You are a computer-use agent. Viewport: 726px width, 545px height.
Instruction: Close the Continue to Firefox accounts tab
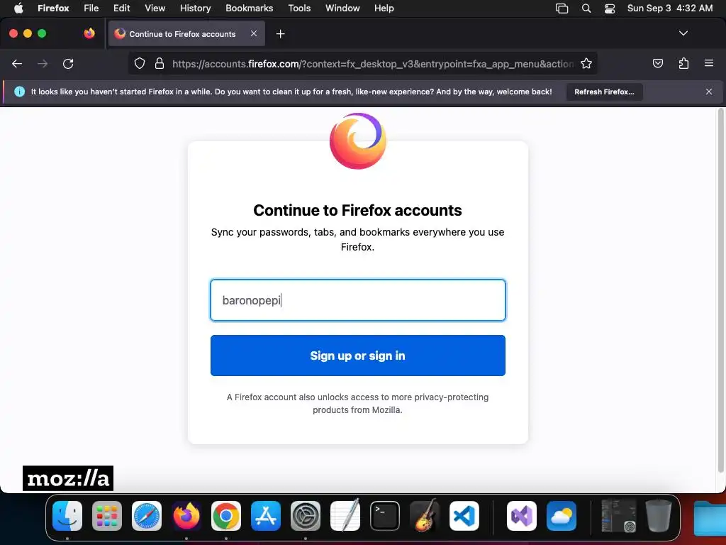point(254,33)
